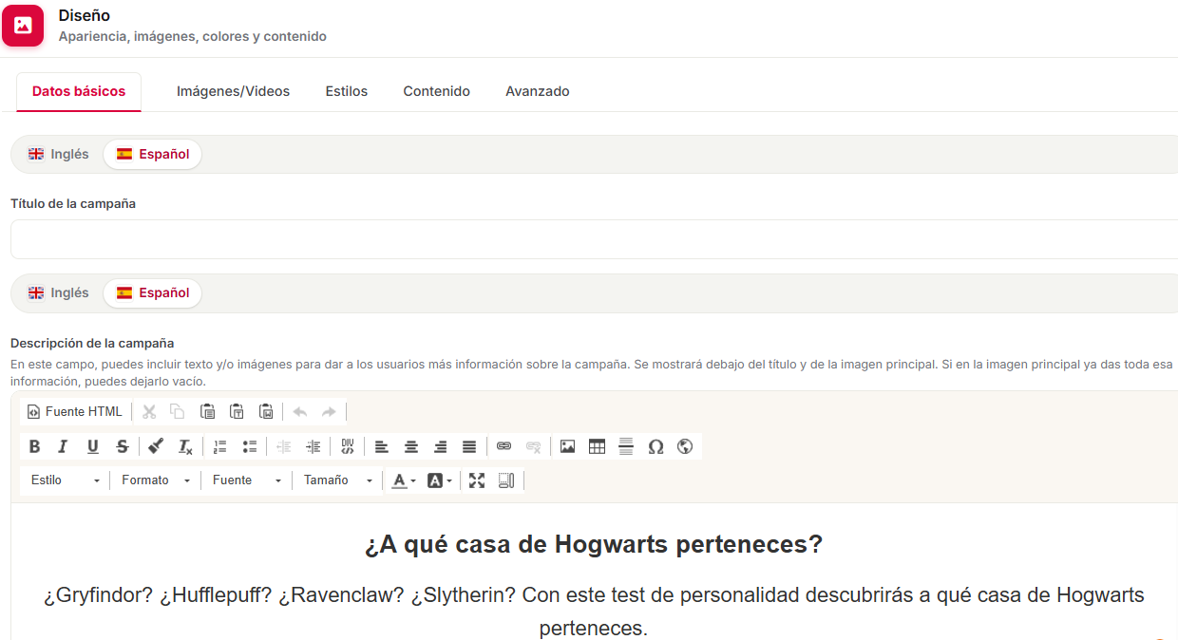The image size is (1178, 640).
Task: Toggle Italic formatting
Action: coord(63,446)
